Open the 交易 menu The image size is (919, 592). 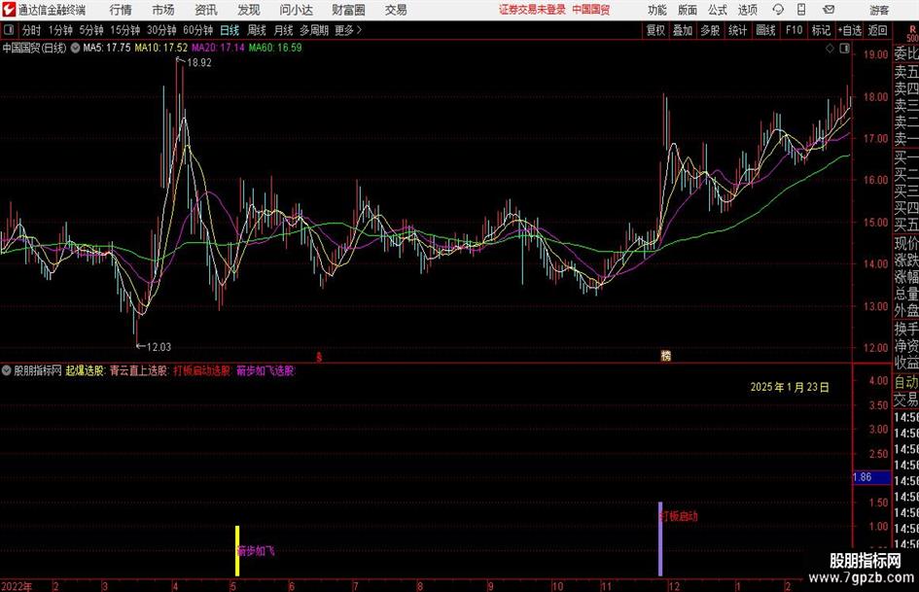click(x=396, y=10)
